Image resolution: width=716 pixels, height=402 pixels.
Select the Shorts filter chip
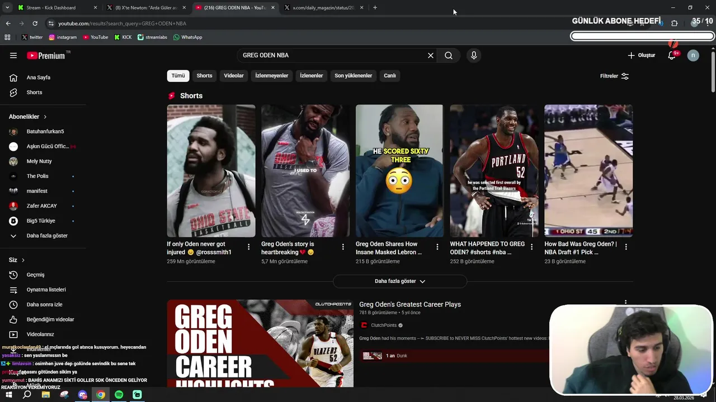(x=204, y=75)
